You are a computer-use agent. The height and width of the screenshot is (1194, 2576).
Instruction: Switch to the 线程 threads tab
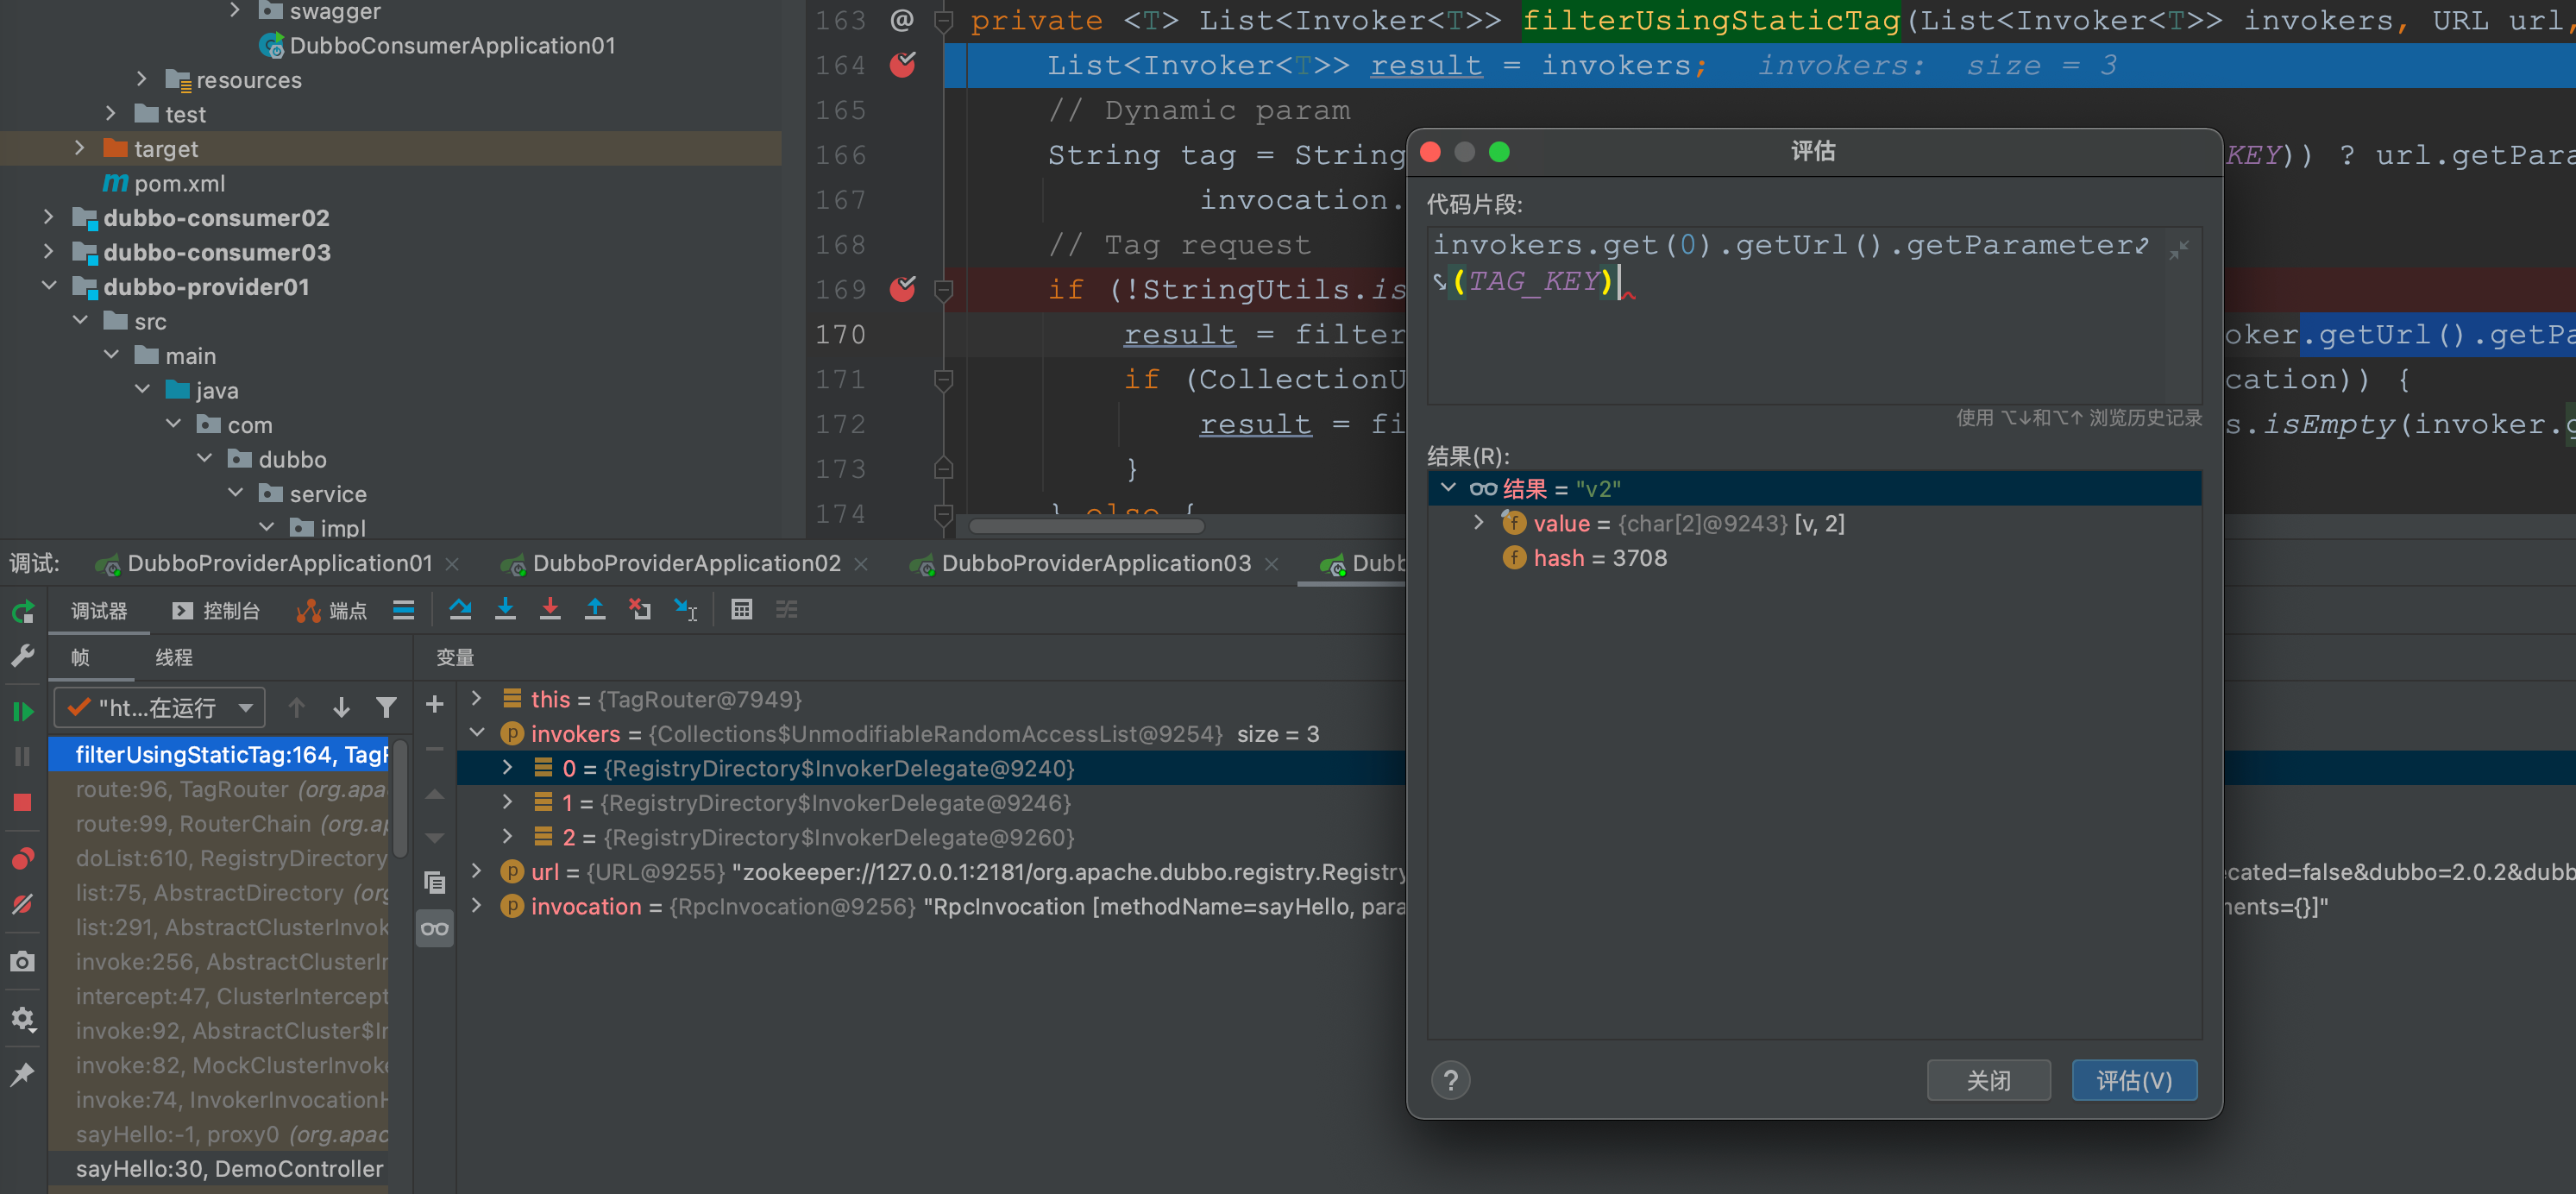point(174,657)
